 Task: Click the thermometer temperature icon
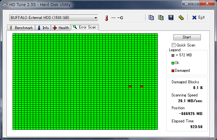[107, 18]
